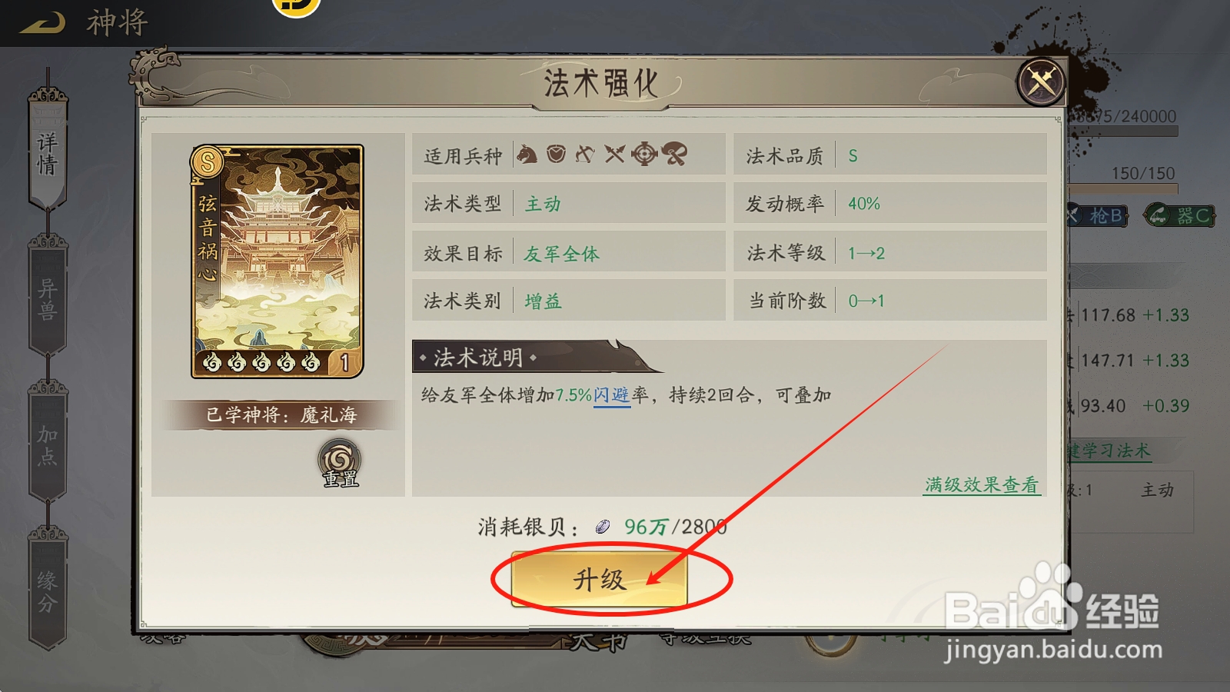Select the 弦音祸心 spell card image
The height and width of the screenshot is (692, 1230).
tap(278, 261)
